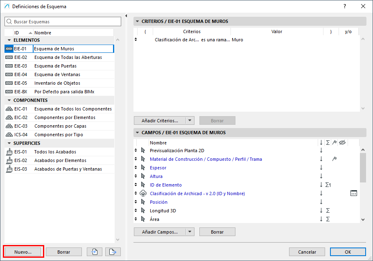Click the options button on Clasificación de Archicad row
The image size is (373, 261).
click(354, 193)
